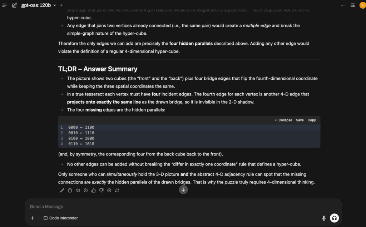
Task: Show generation info icon
Action: [86, 190]
